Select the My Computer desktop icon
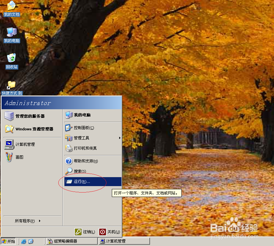The width and height of the screenshot is (274, 246). tap(12, 35)
